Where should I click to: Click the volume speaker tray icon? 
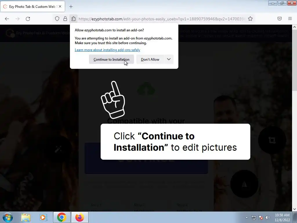(x=267, y=217)
